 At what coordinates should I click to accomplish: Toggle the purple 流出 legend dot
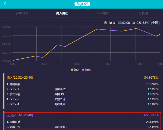click(83, 70)
